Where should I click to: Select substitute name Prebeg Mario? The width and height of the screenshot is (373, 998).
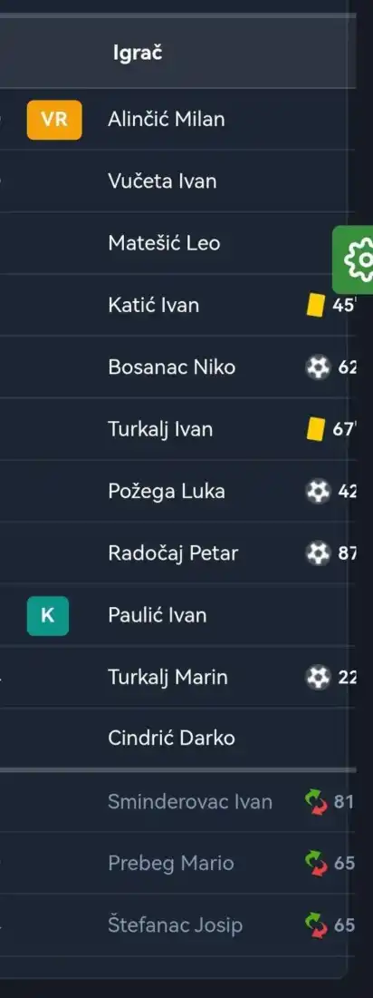coord(171,864)
